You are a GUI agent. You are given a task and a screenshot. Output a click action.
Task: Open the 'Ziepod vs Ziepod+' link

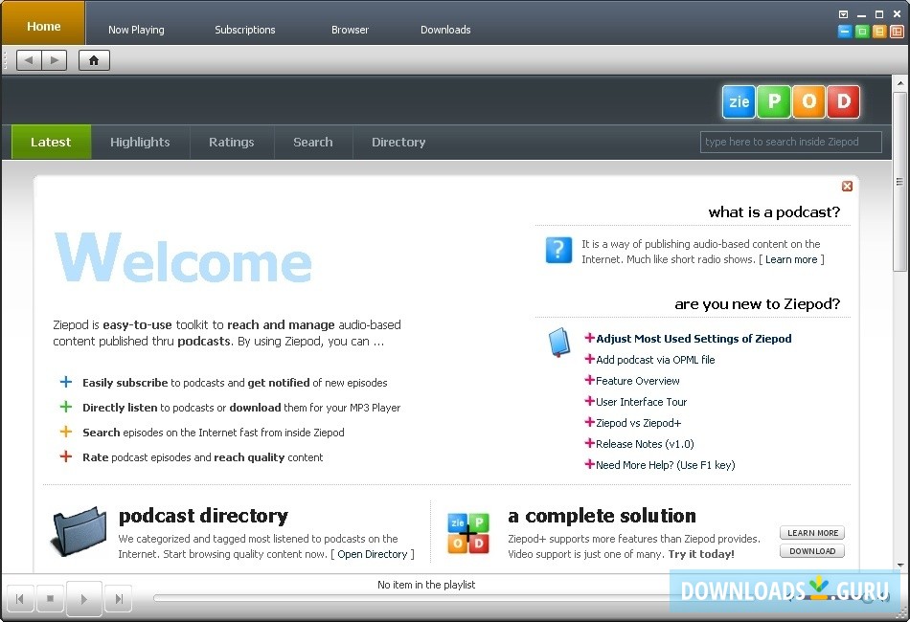click(638, 423)
